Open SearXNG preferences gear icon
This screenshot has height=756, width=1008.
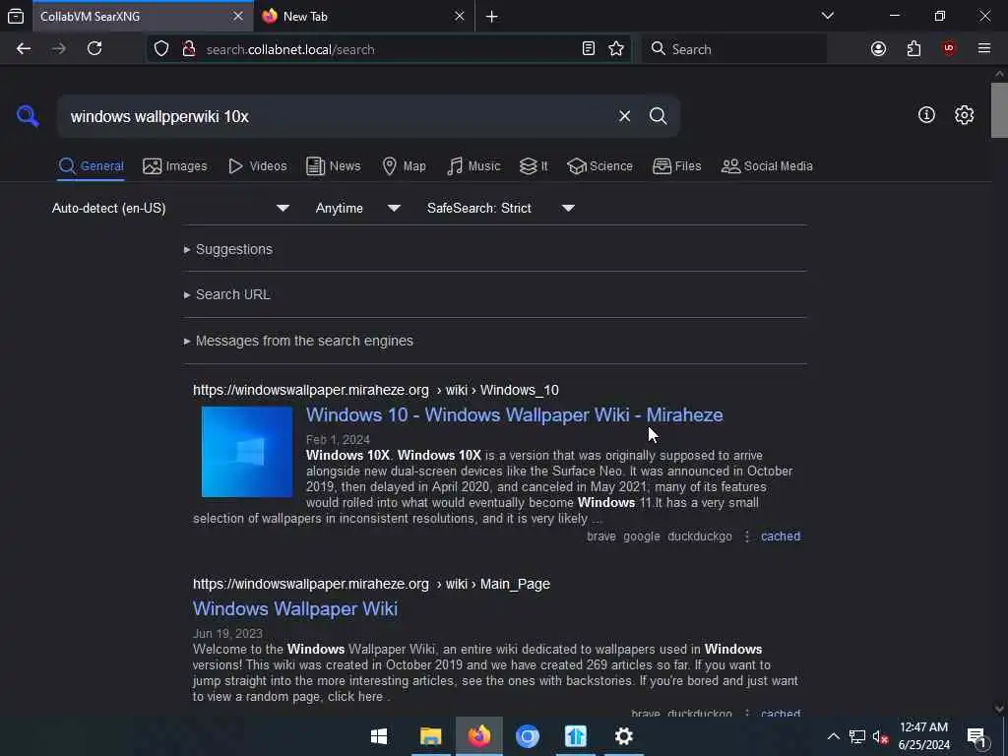964,115
